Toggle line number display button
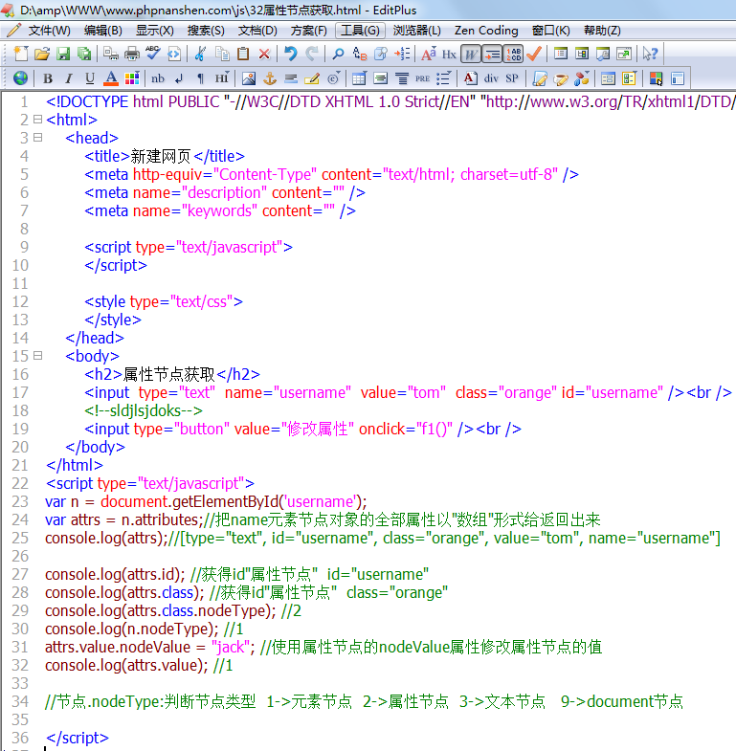The height and width of the screenshot is (751, 736). [x=513, y=55]
